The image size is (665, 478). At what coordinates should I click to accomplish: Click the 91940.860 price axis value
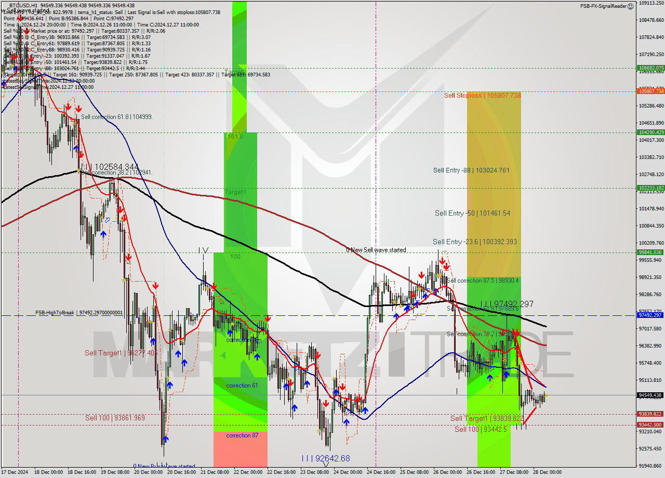[x=651, y=466]
